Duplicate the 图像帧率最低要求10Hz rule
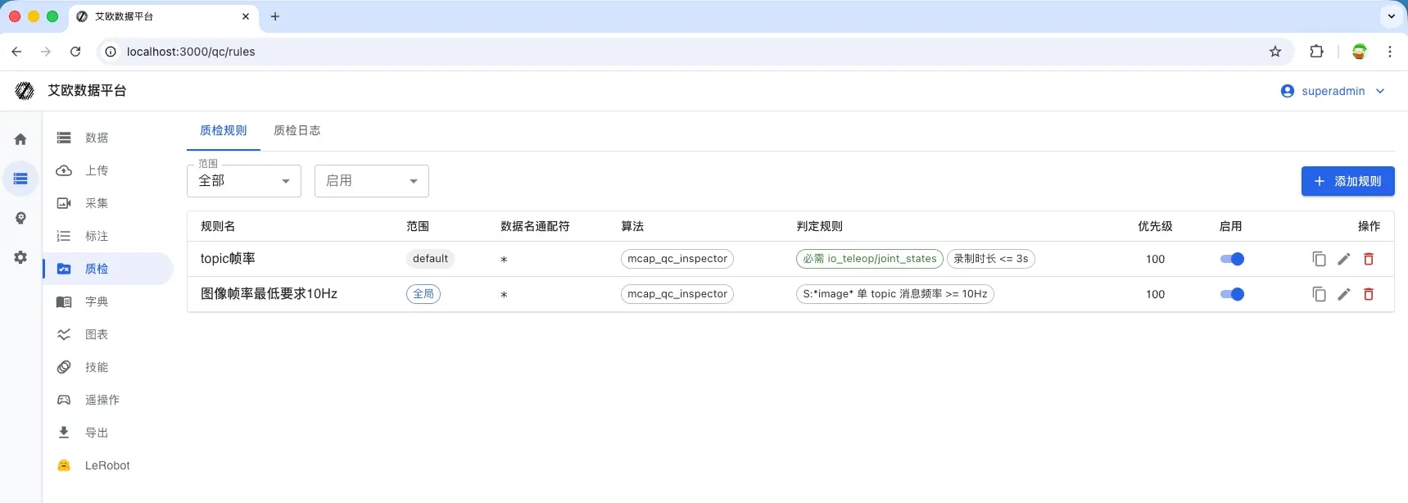This screenshot has width=1408, height=503. coord(1319,294)
